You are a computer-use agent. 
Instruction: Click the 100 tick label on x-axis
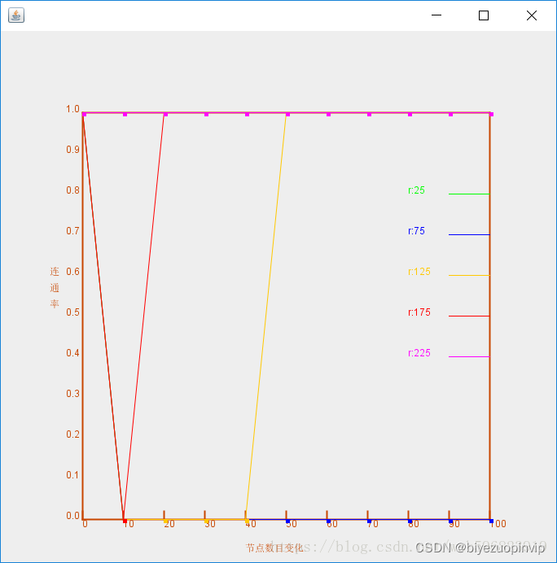point(498,524)
